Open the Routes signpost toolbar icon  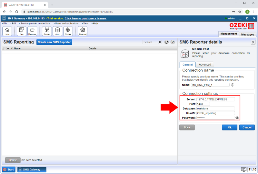tap(68, 31)
